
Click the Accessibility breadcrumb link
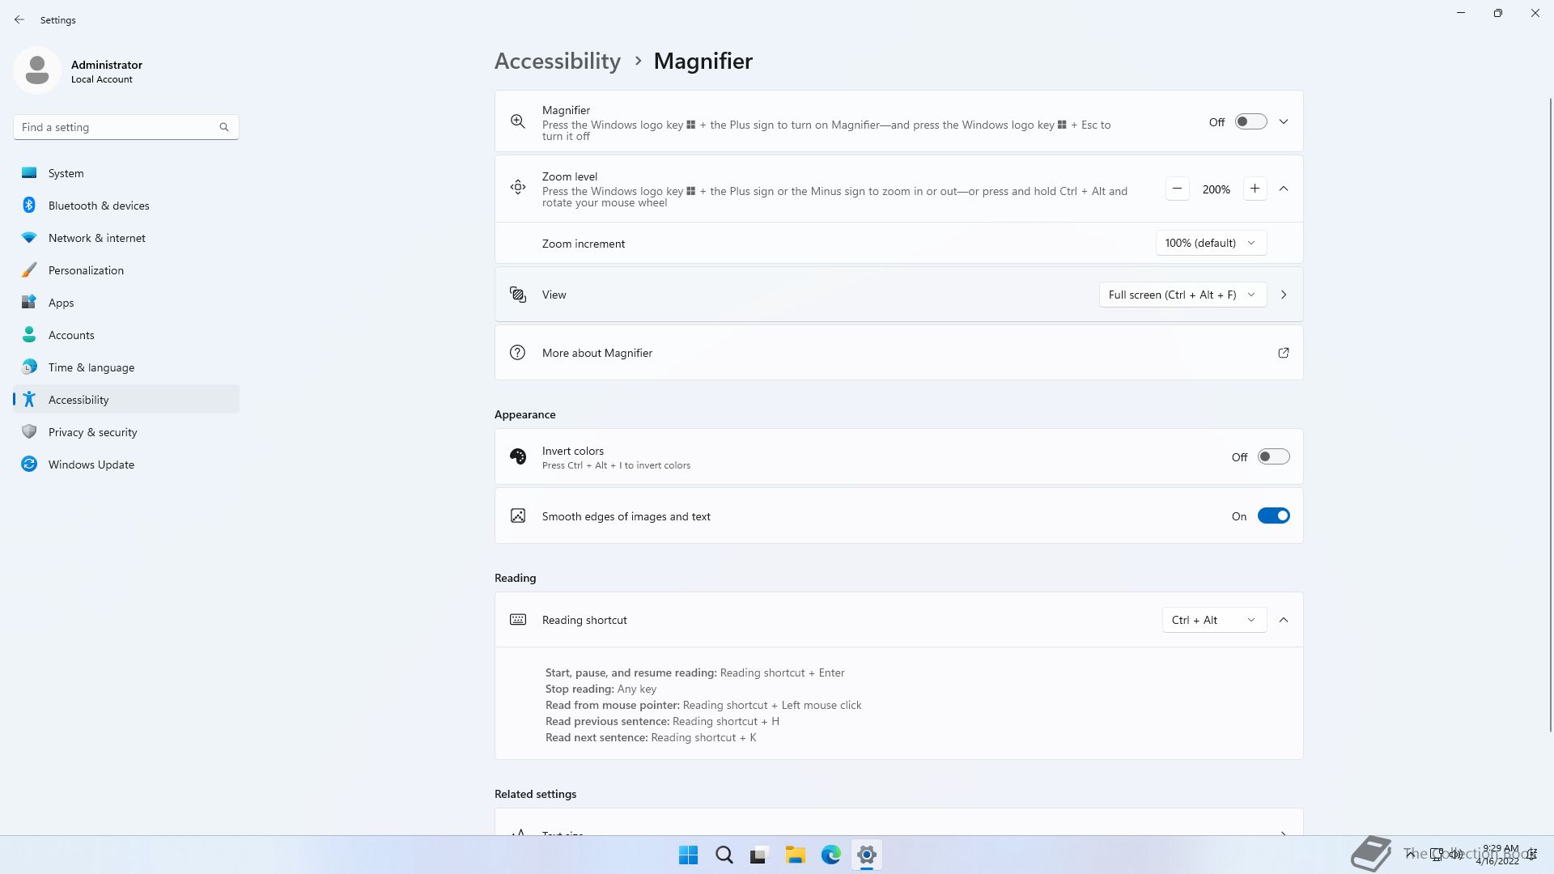click(x=557, y=61)
